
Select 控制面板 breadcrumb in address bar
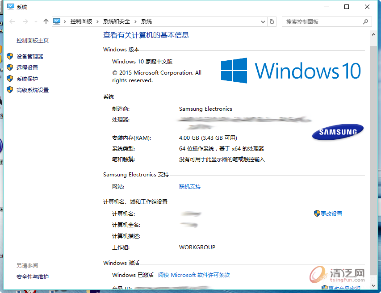click(x=81, y=21)
